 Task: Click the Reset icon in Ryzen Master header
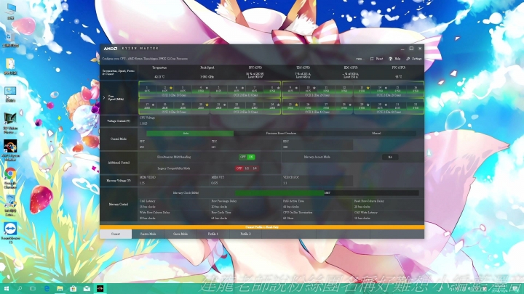[x=372, y=59]
